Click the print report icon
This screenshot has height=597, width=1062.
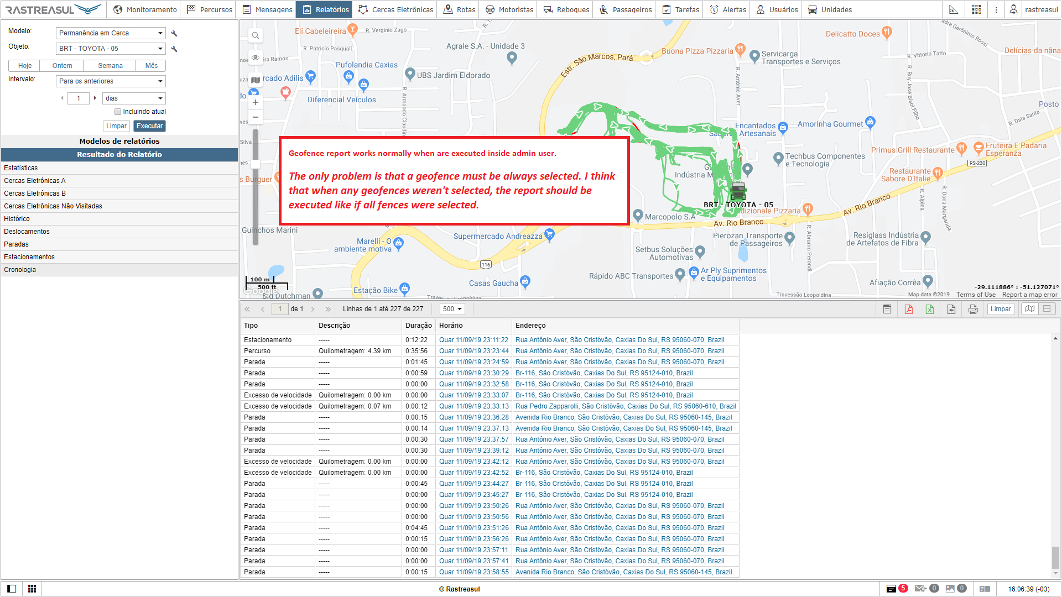coord(973,309)
